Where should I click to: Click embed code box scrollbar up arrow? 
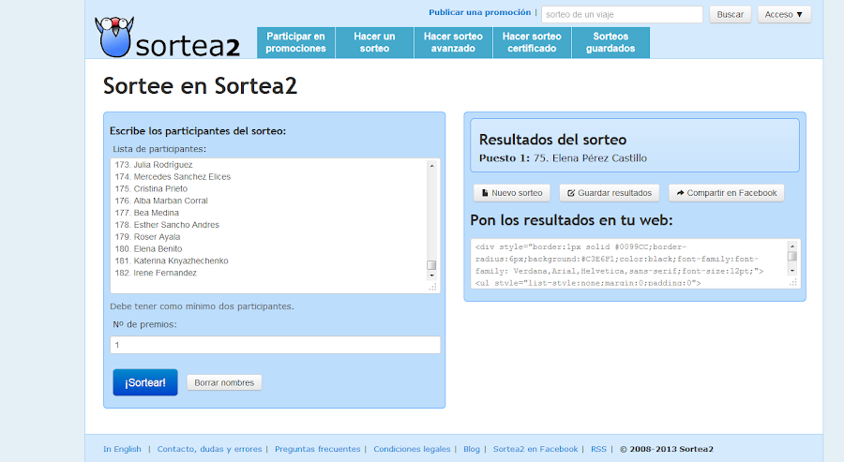click(791, 246)
